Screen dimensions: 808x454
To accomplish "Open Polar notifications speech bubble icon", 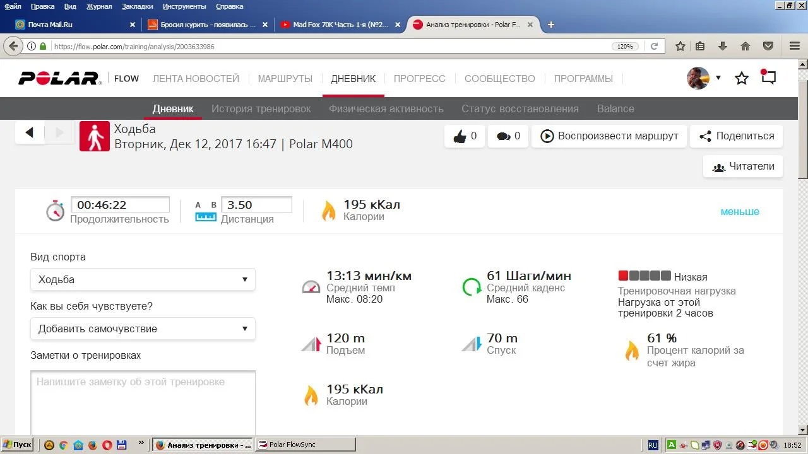I will pyautogui.click(x=768, y=77).
